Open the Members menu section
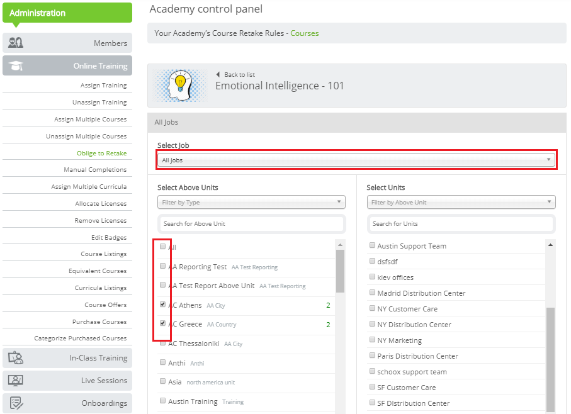 (67, 43)
